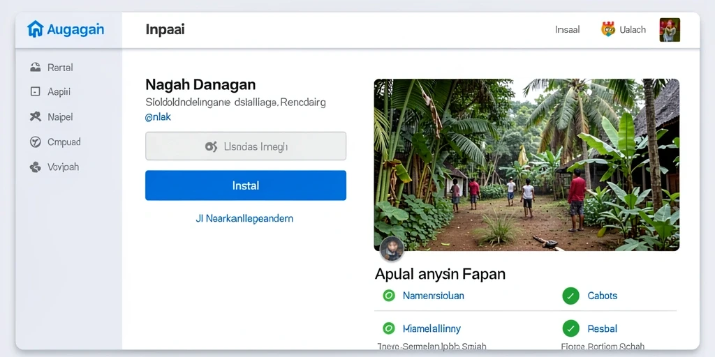This screenshot has height=357, width=715.
Task: Click the Aspiii sidebar icon
Action: (x=35, y=92)
